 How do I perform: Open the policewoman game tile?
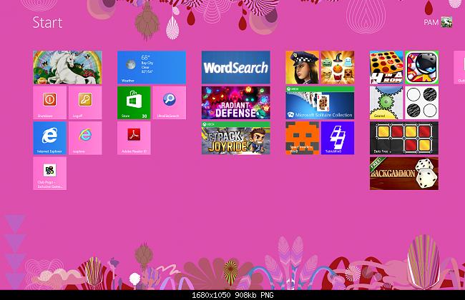302,68
